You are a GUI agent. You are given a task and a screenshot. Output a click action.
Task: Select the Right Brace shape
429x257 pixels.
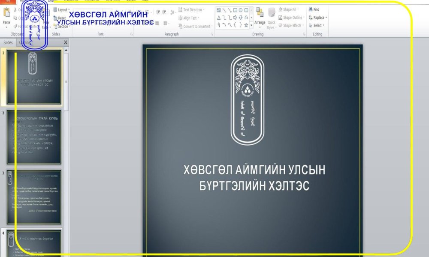(241, 25)
